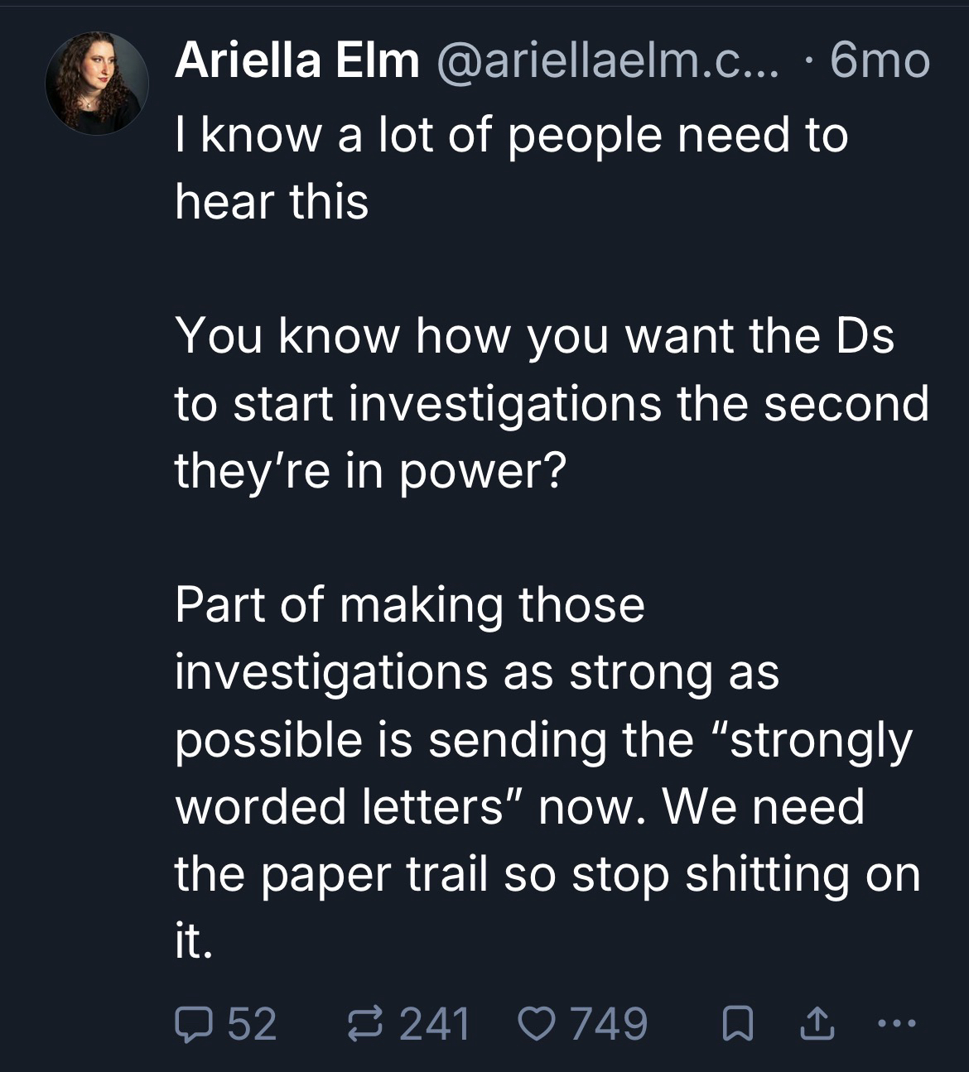
Task: Open Ariella Elm's profile picture
Action: pyautogui.click(x=97, y=83)
